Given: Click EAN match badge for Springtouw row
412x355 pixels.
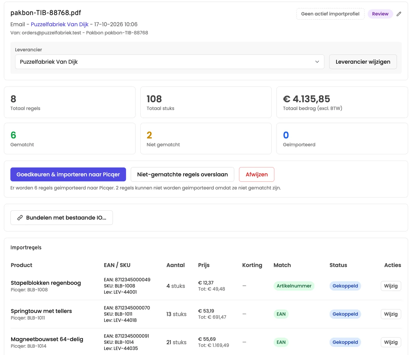Looking at the screenshot, I should coord(281,314).
